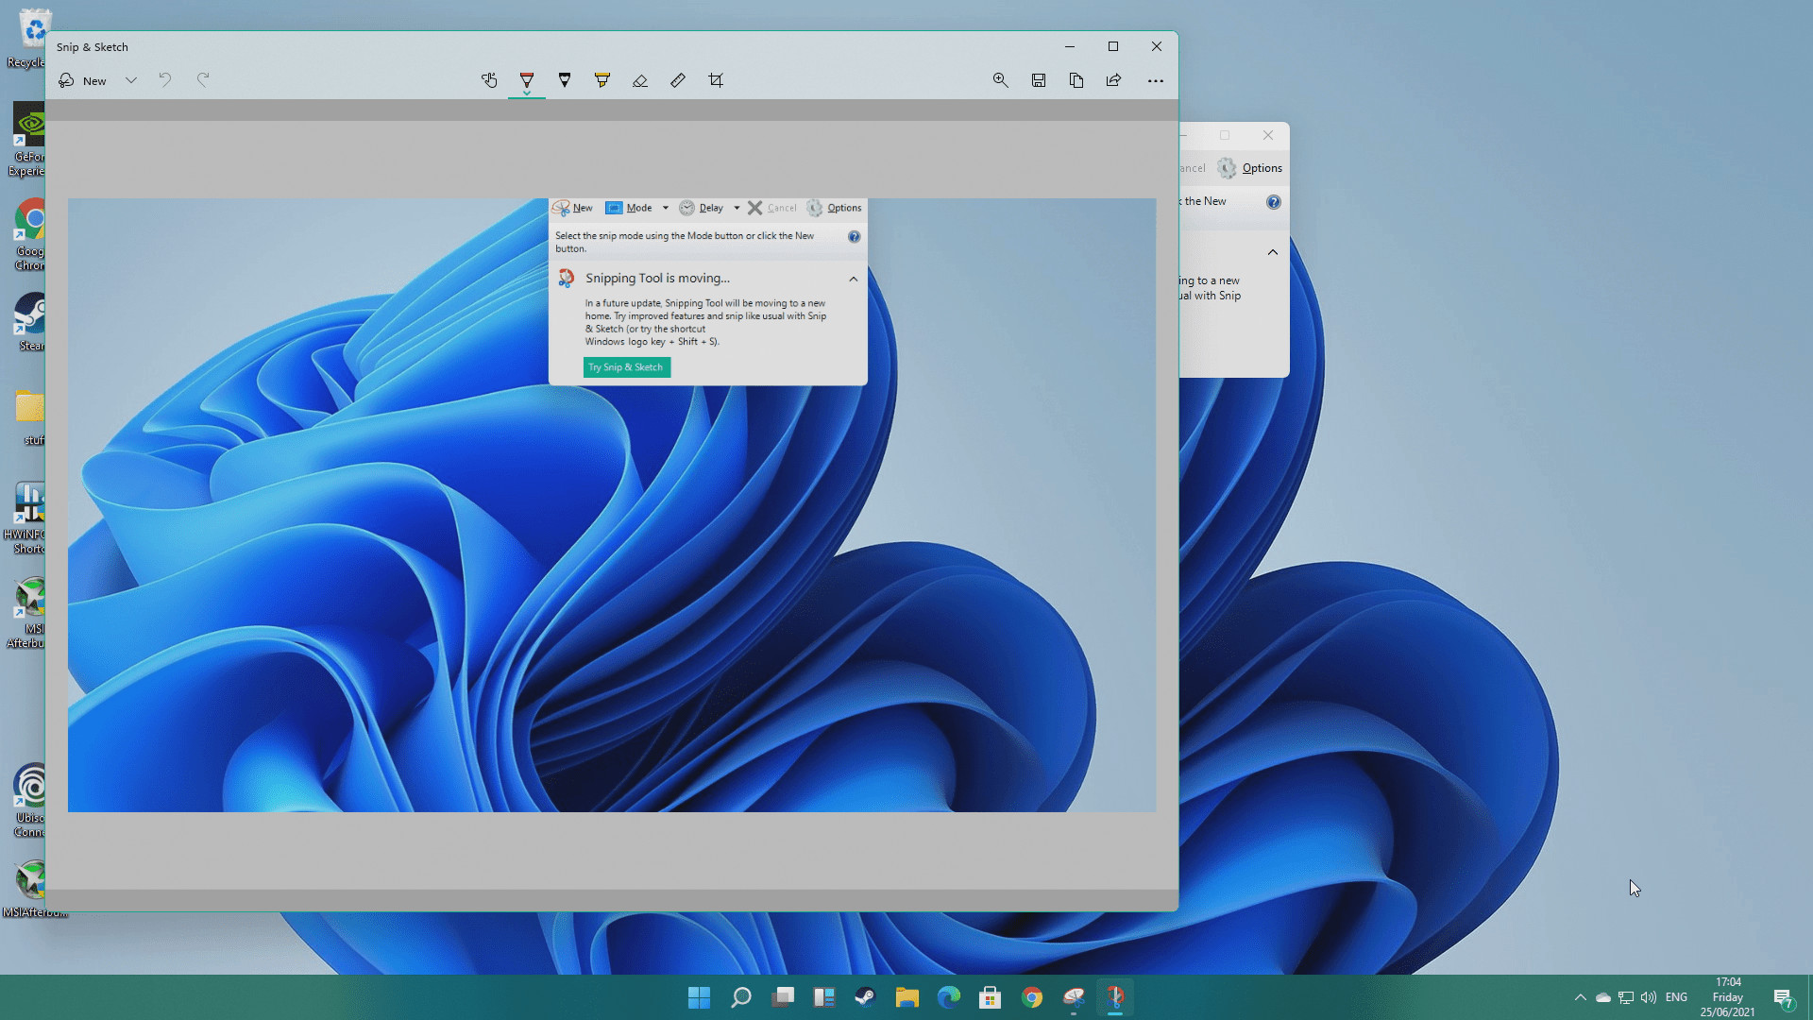Open clock and date 17:04 flyout
This screenshot has height=1020, width=1813.
(1728, 997)
